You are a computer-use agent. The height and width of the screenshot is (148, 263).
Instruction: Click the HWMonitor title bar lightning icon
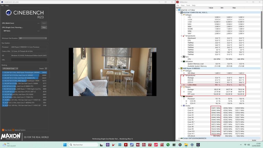coord(177,2)
